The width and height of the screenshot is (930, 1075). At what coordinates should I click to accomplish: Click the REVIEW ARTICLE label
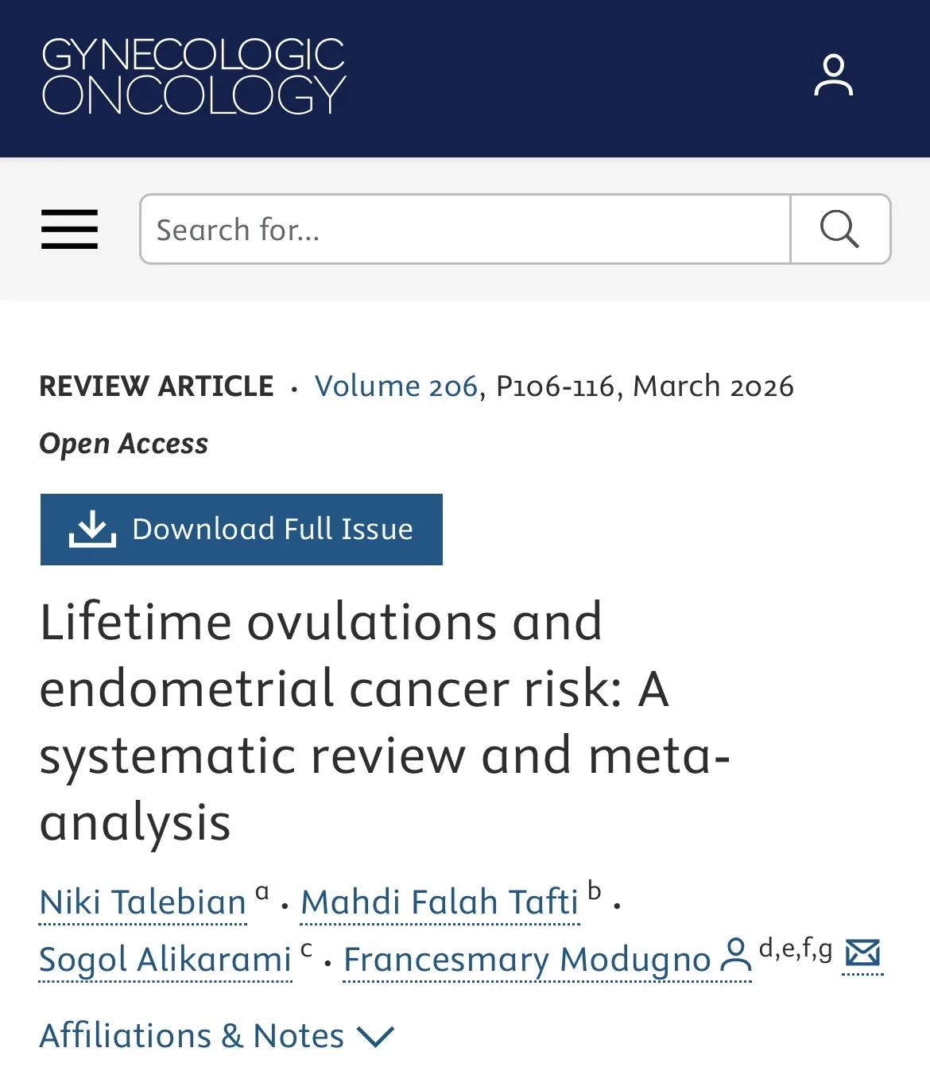pyautogui.click(x=157, y=386)
